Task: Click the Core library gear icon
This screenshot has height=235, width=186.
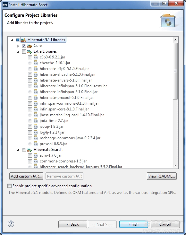Action: coord(30,46)
